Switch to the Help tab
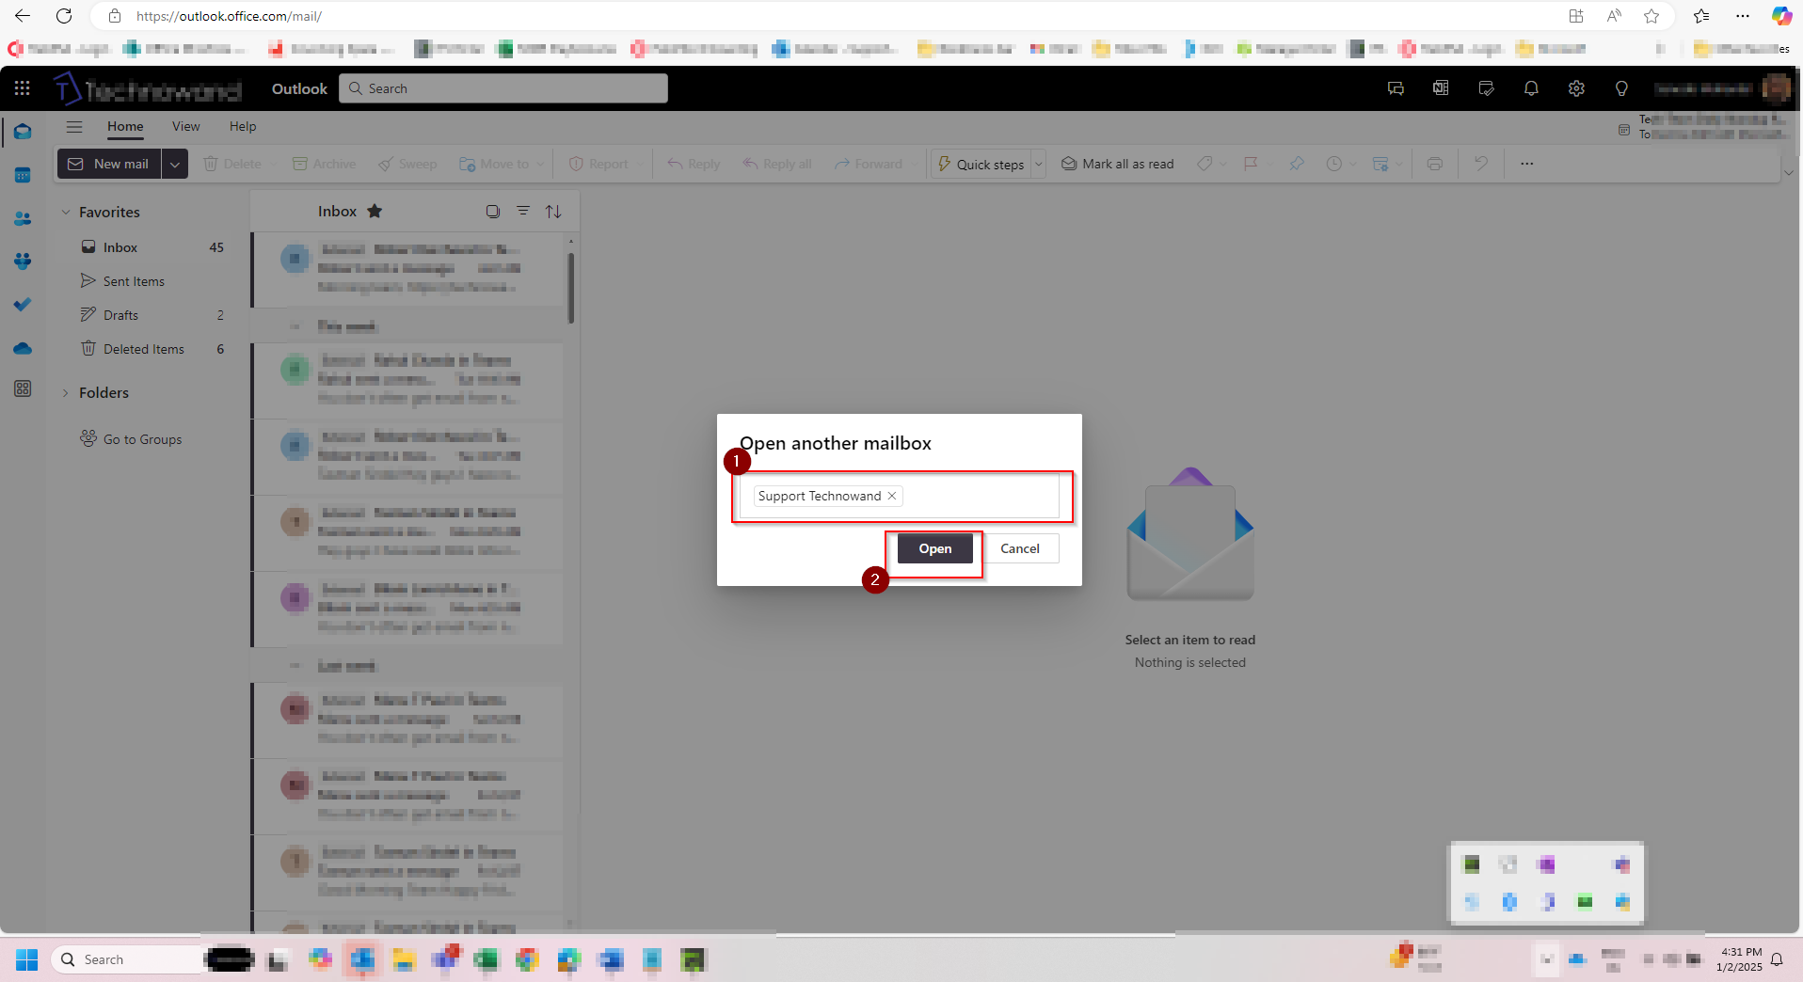 point(243,126)
